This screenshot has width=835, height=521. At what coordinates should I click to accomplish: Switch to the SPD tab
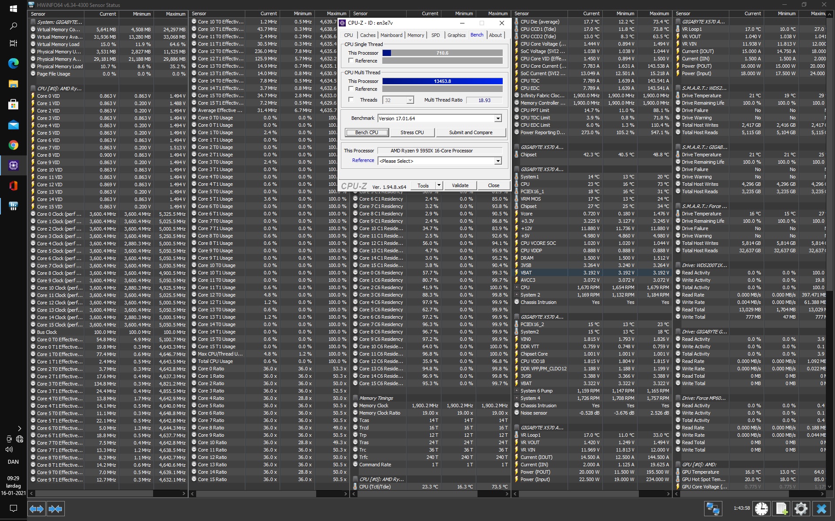(x=436, y=35)
